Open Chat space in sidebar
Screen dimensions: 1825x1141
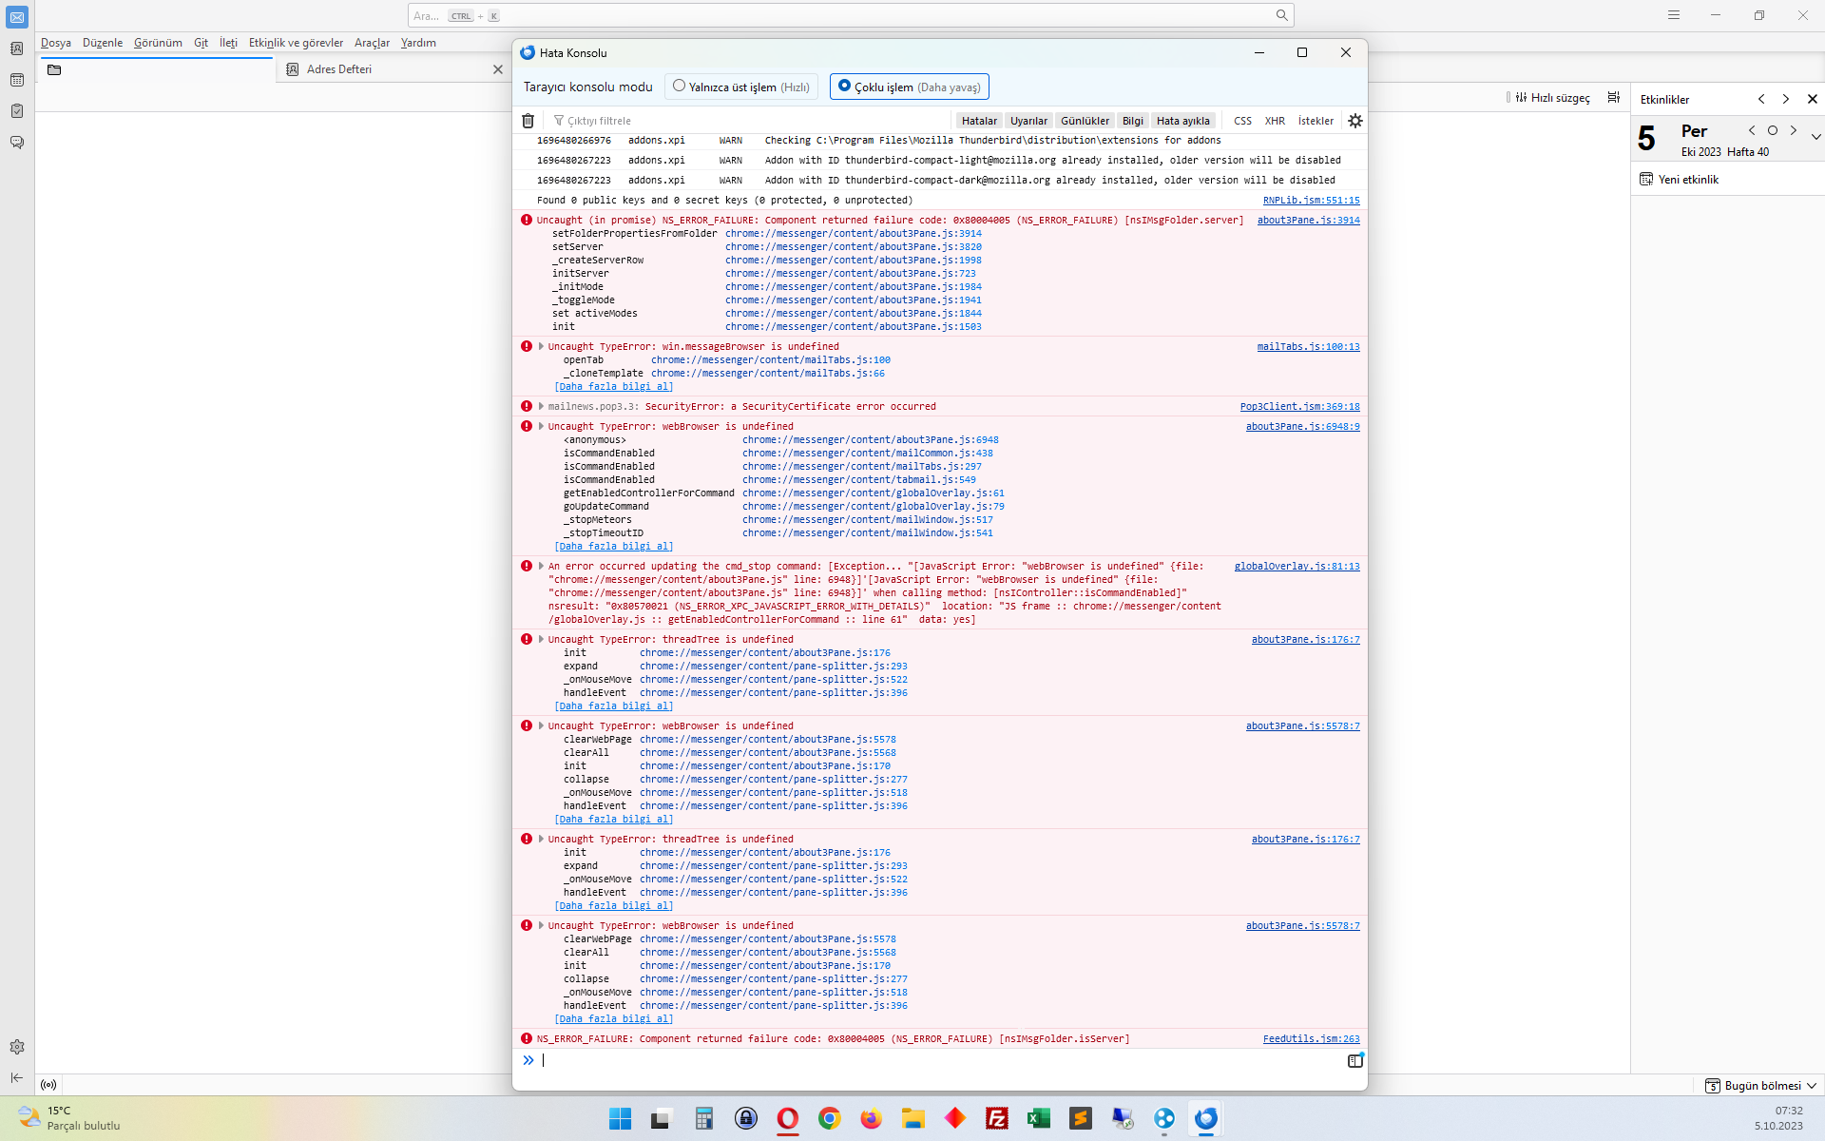pos(17,143)
